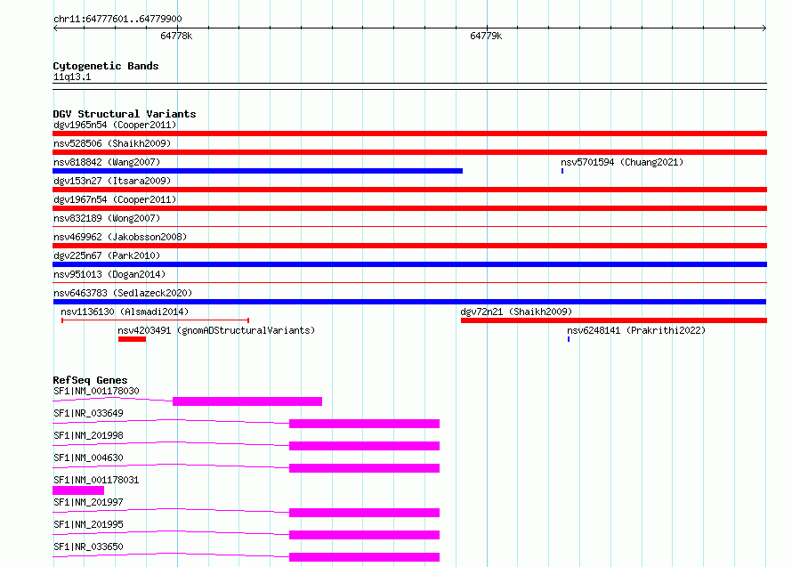Click the tiny nsv6248141 (Prakrithi2022) blue marker
Screen dimensions: 792x567
coord(569,339)
